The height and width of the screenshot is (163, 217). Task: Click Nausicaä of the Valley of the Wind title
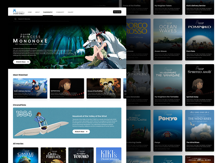(x=89, y=116)
